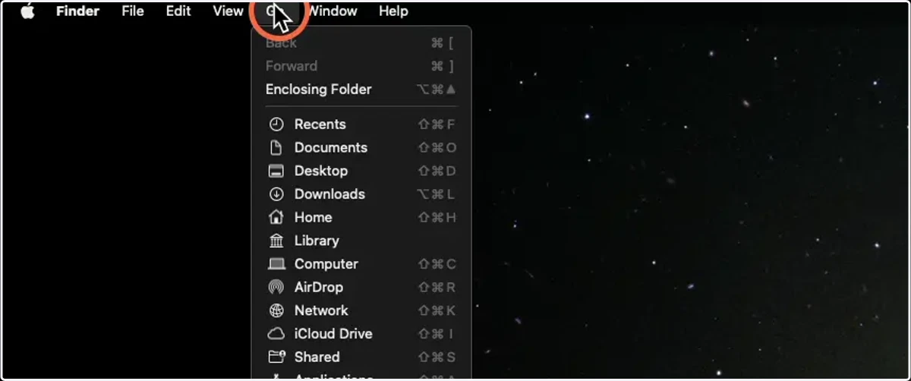Choose Enclosing Folder from Go menu
The image size is (911, 381).
pyautogui.click(x=361, y=90)
